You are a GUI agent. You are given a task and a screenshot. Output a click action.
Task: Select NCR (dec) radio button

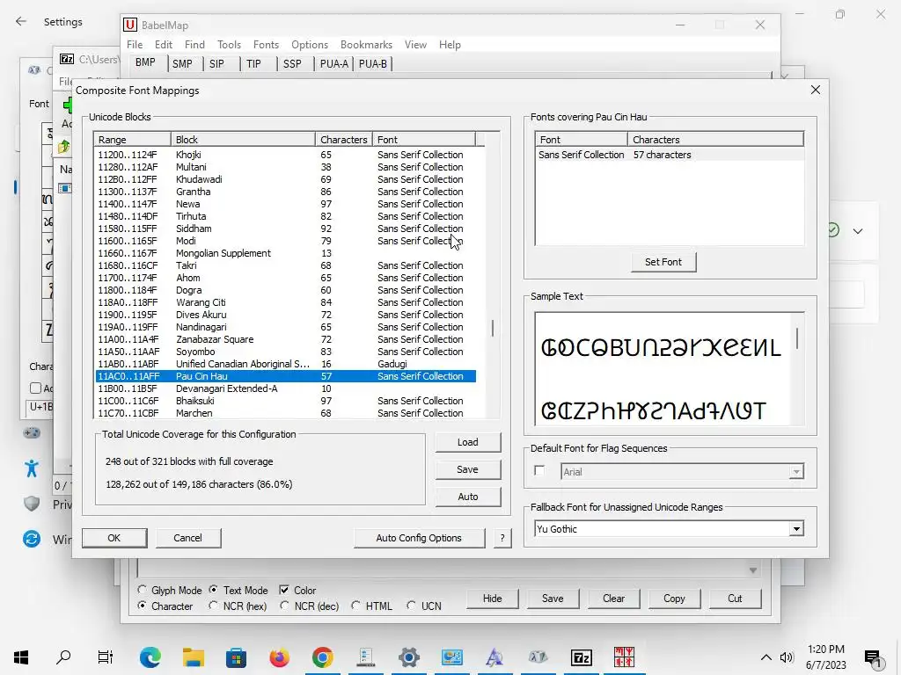pos(284,606)
